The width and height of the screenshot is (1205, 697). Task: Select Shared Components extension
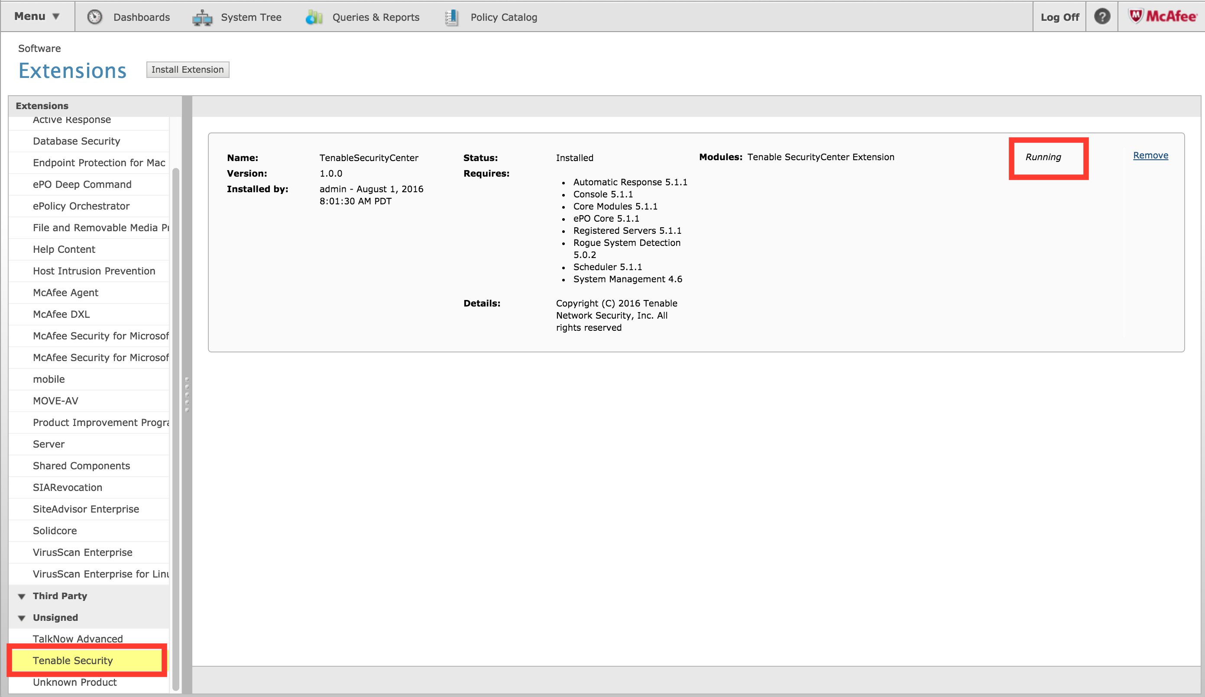pyautogui.click(x=89, y=466)
